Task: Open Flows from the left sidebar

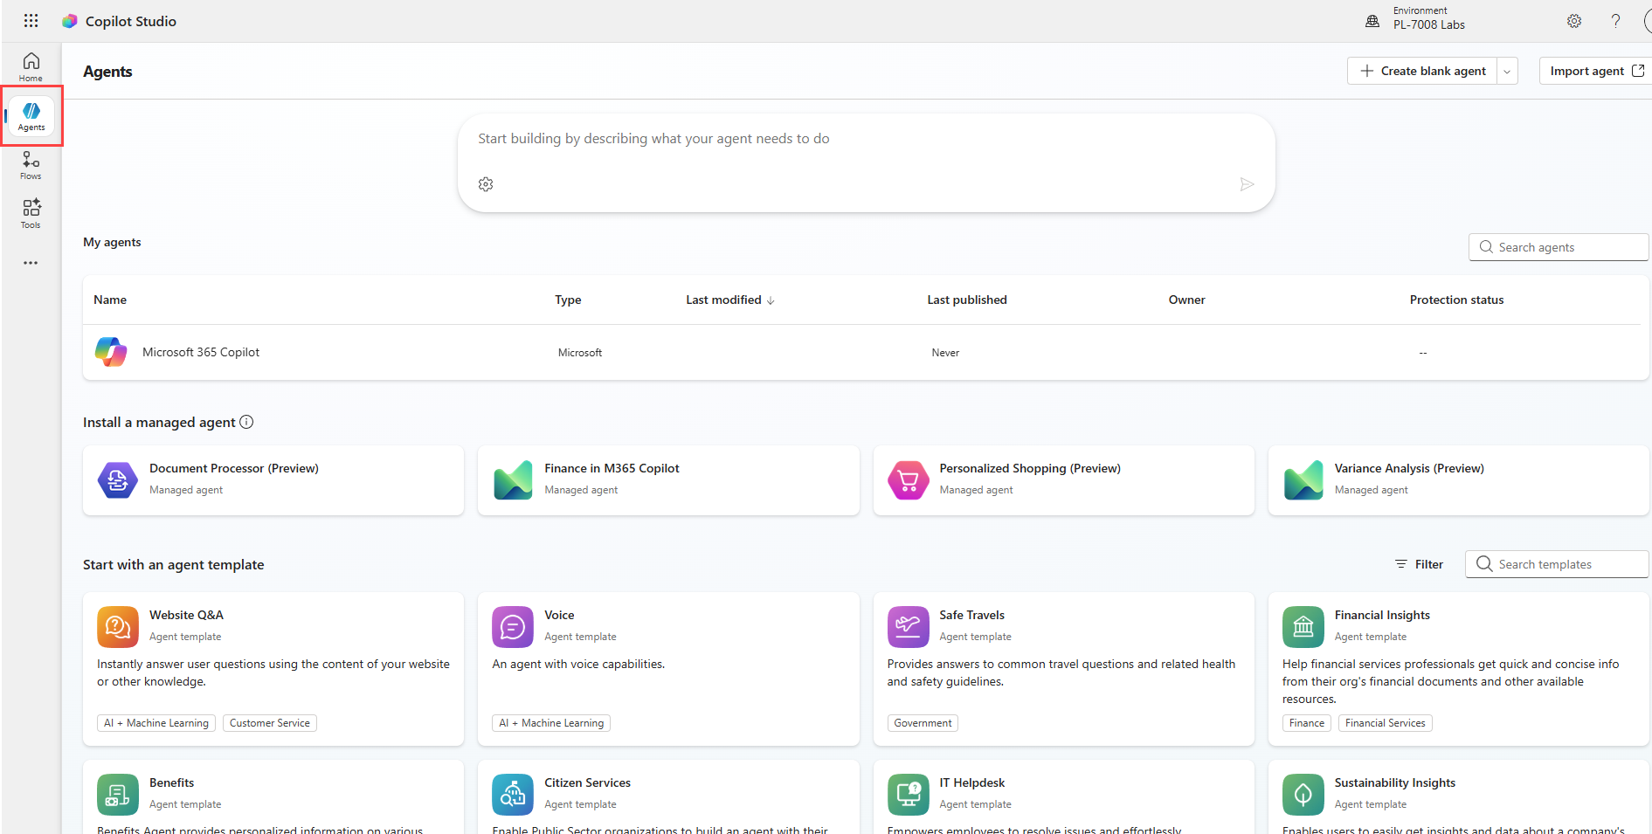Action: click(x=31, y=163)
